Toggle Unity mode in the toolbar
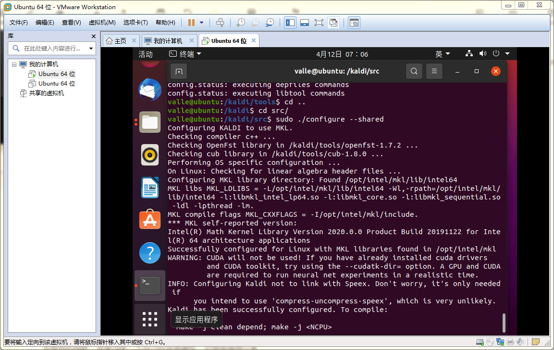Viewport: 554px width, 350px height. pyautogui.click(x=333, y=23)
